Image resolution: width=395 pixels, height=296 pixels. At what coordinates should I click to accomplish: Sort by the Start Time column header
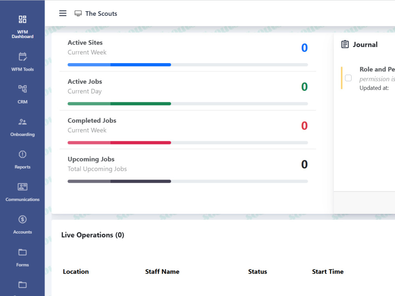pos(328,272)
